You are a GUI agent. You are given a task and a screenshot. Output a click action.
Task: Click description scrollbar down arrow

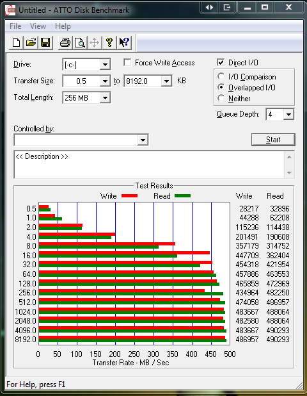[289, 173]
